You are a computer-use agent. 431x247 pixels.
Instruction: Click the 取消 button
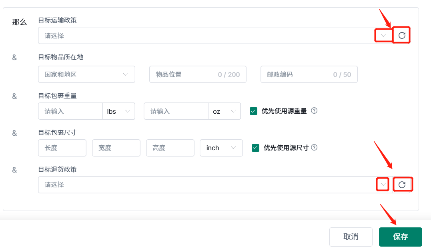click(x=351, y=237)
